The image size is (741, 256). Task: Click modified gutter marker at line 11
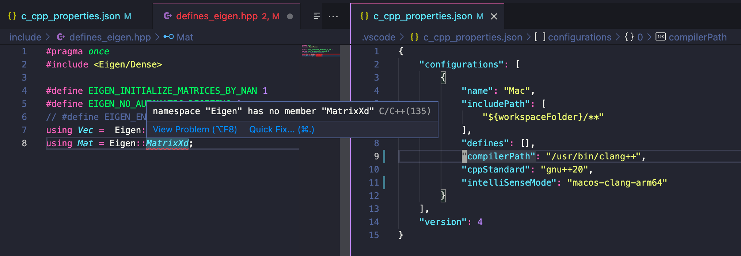pyautogui.click(x=384, y=183)
